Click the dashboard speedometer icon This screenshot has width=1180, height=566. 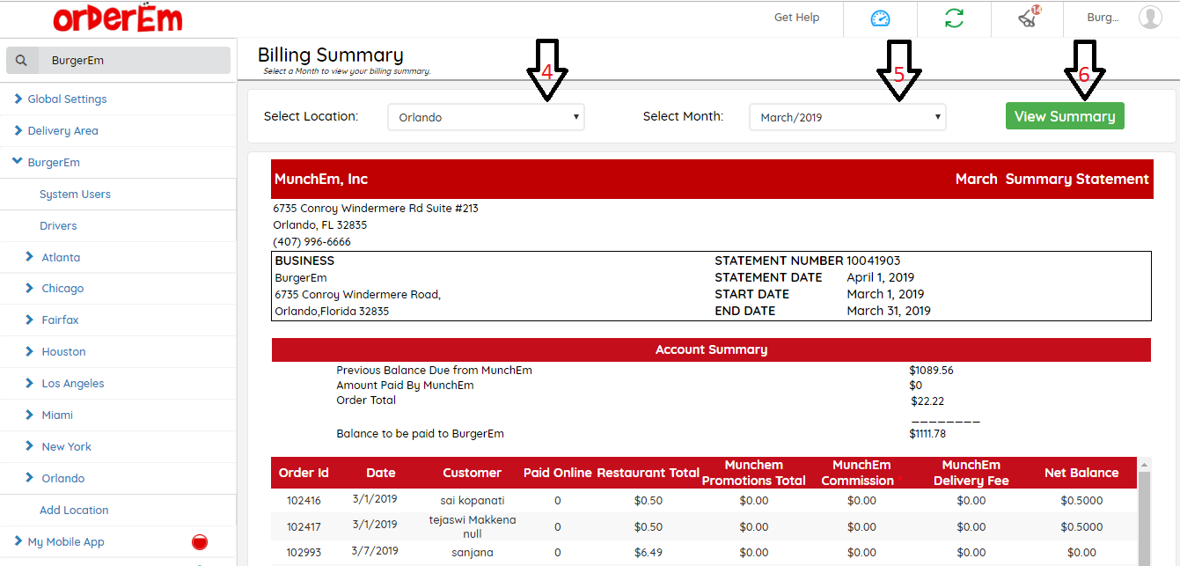click(x=880, y=18)
